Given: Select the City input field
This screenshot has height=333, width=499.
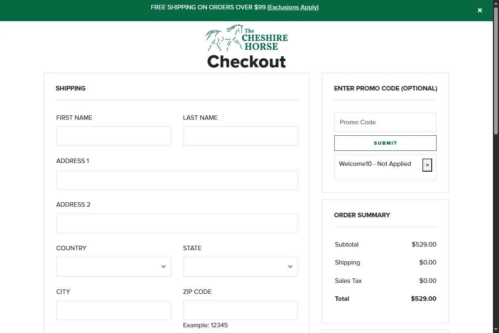Looking at the screenshot, I should 113,310.
